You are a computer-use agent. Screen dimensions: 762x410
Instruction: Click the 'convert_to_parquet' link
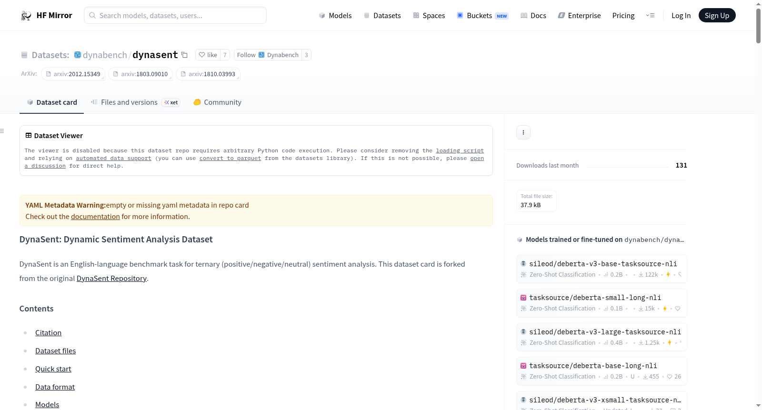click(x=230, y=158)
